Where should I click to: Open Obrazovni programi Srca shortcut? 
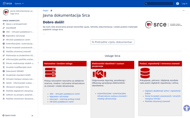[17, 87]
